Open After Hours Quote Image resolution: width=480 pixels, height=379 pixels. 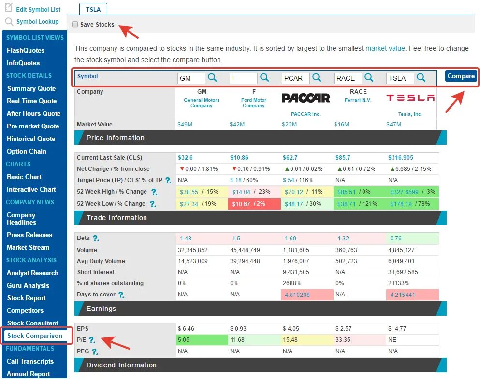click(34, 114)
